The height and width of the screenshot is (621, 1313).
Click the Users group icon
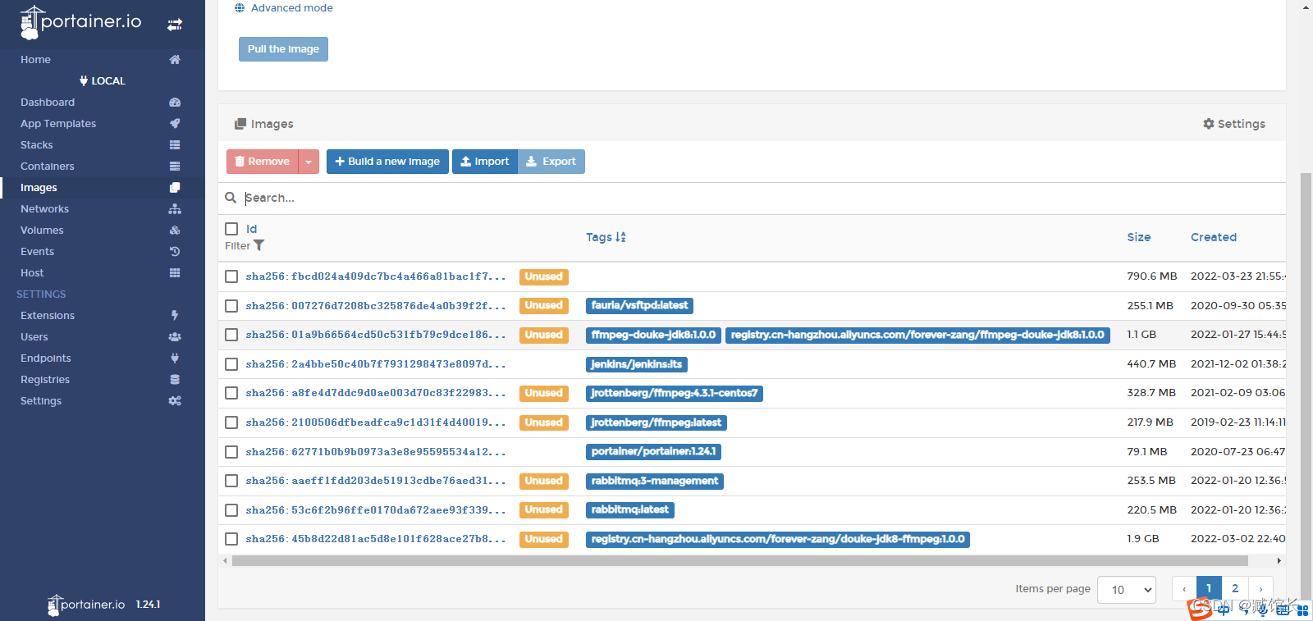tap(175, 336)
